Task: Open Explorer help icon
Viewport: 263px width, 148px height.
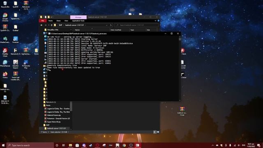Action: pos(158,21)
